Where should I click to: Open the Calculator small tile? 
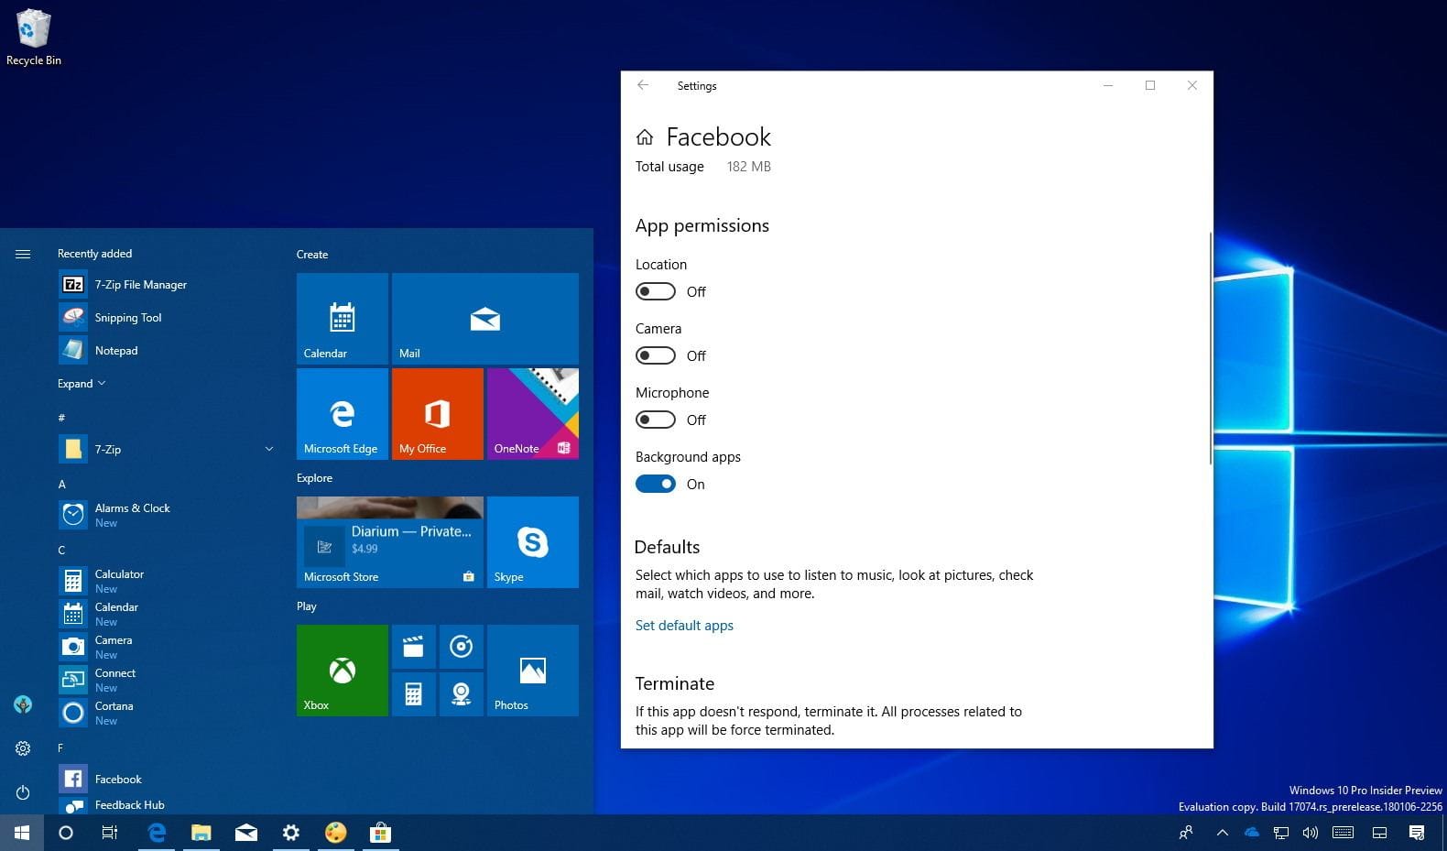pyautogui.click(x=414, y=694)
